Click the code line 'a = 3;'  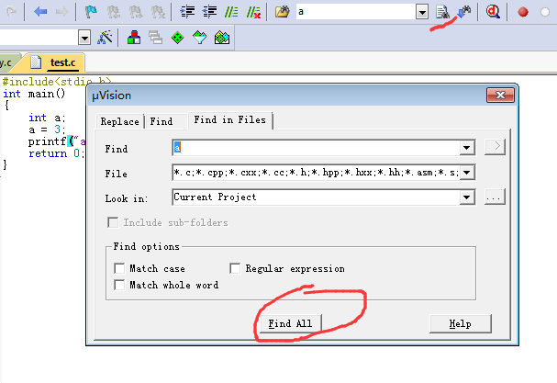click(x=47, y=130)
